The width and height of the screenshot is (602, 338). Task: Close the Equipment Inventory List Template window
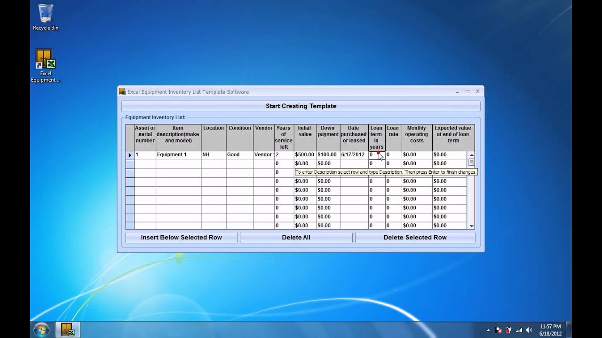(x=477, y=92)
